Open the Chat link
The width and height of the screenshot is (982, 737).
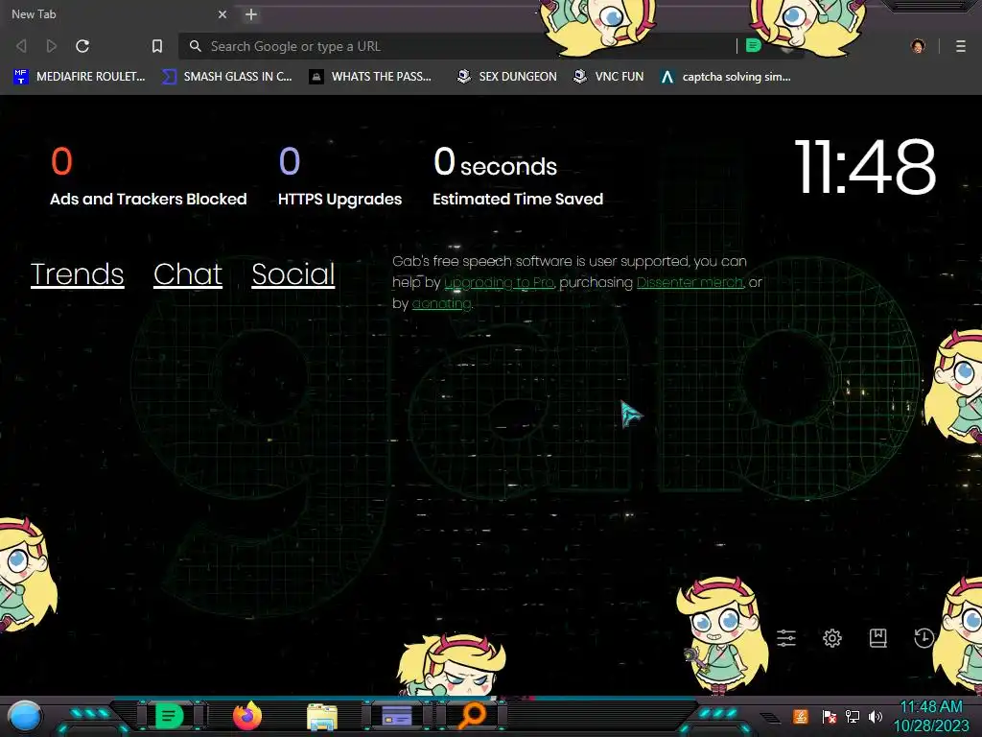[188, 274]
